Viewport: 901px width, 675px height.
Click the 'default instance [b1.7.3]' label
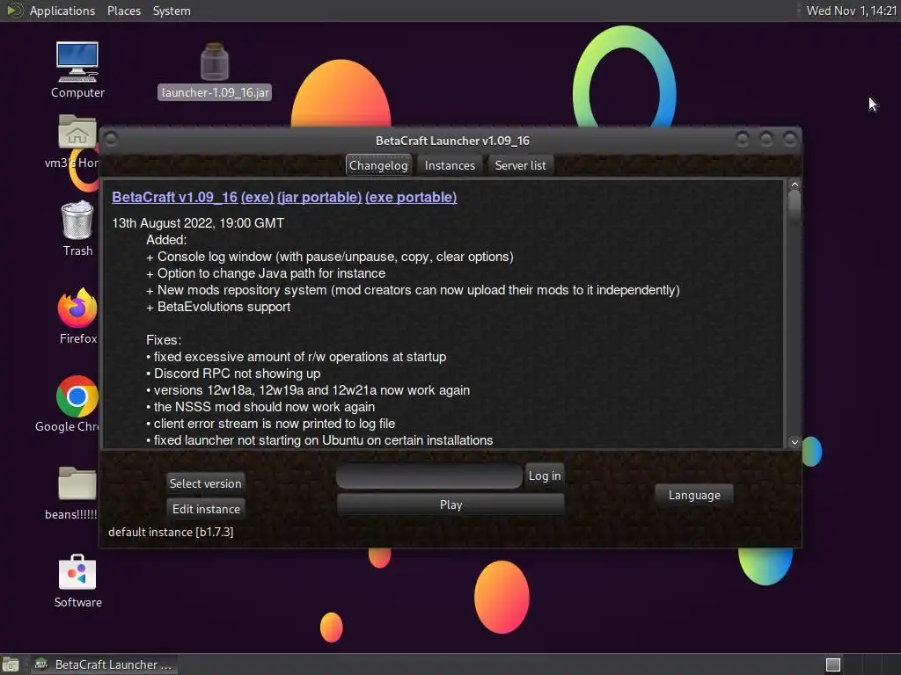tap(171, 532)
